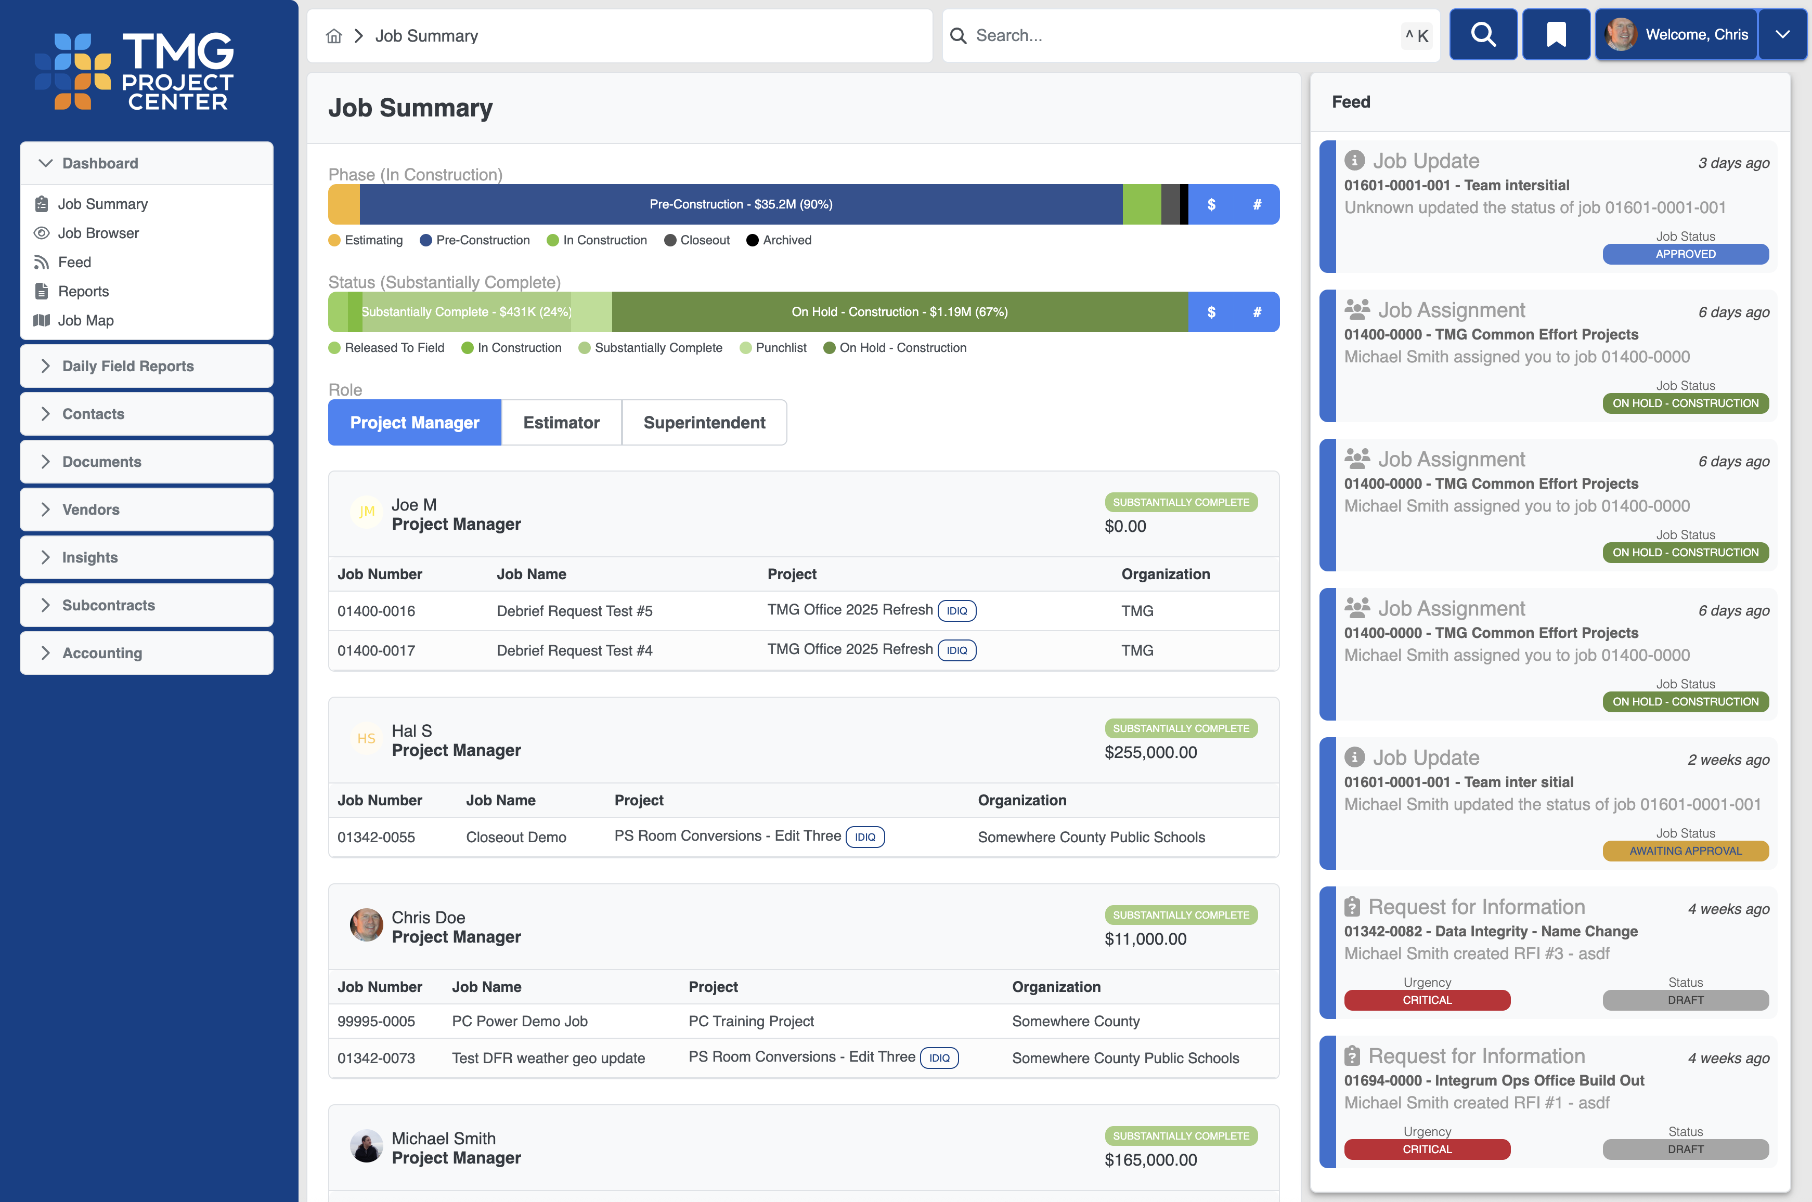The width and height of the screenshot is (1812, 1202).
Task: Toggle the dollar view on the Phase bar
Action: click(x=1212, y=204)
